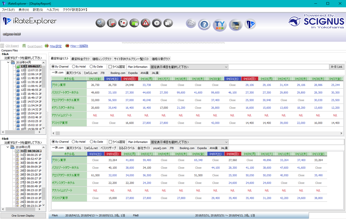The image size is (346, 219).
Task: Select By Date radio in lower panel
Action: [x=91, y=142]
